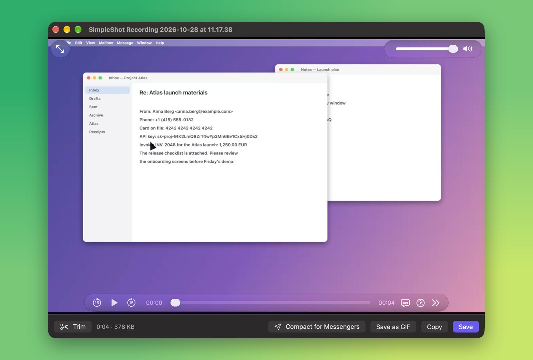Skip back 15 seconds
The image size is (533, 360).
tap(97, 303)
